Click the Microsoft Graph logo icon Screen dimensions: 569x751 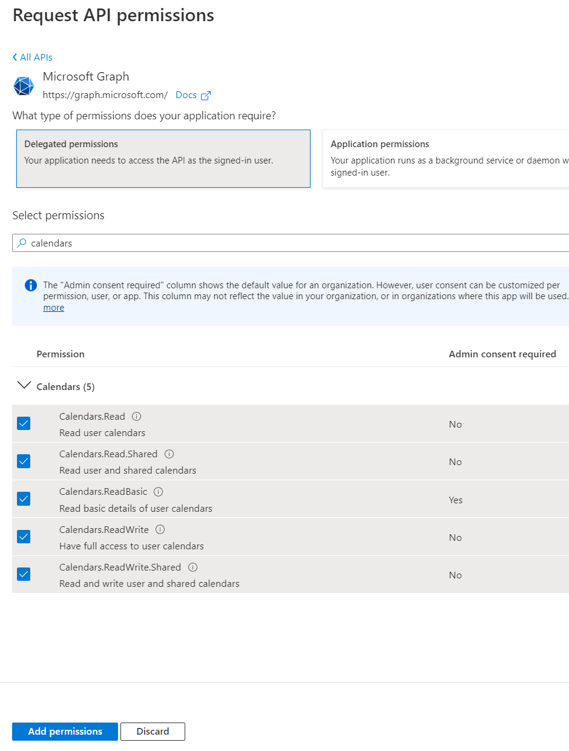click(24, 86)
